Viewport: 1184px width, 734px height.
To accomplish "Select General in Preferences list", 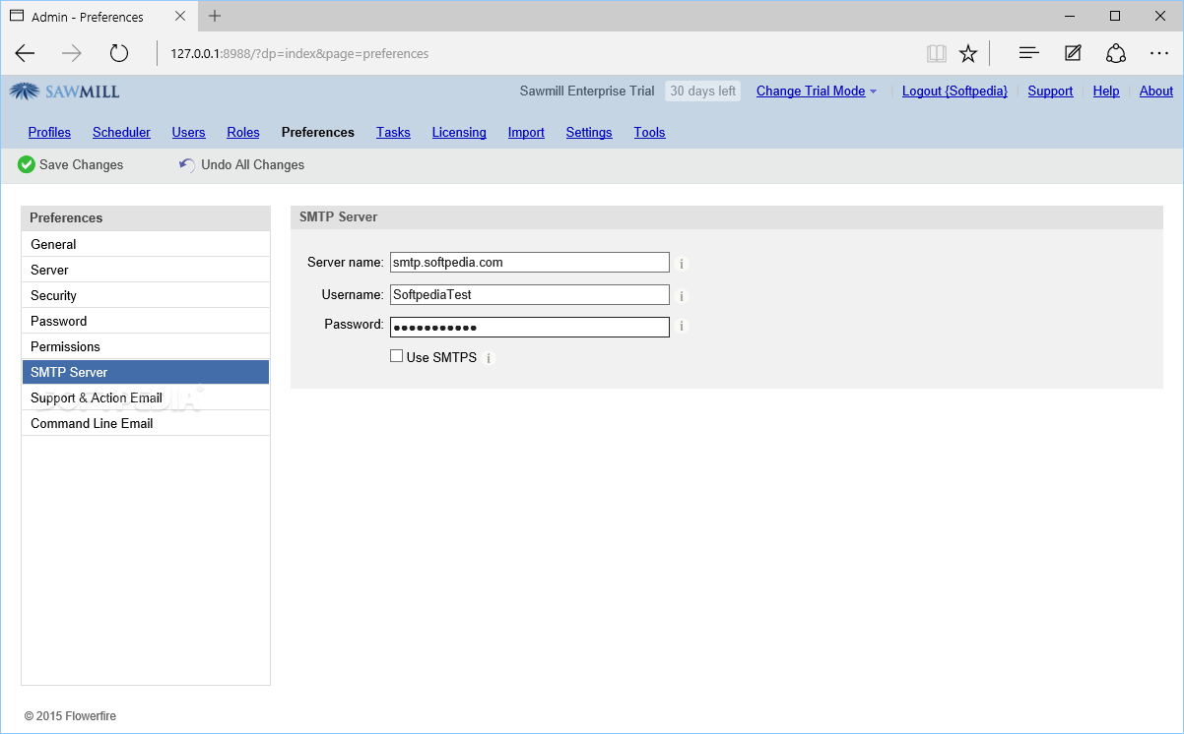I will 146,244.
